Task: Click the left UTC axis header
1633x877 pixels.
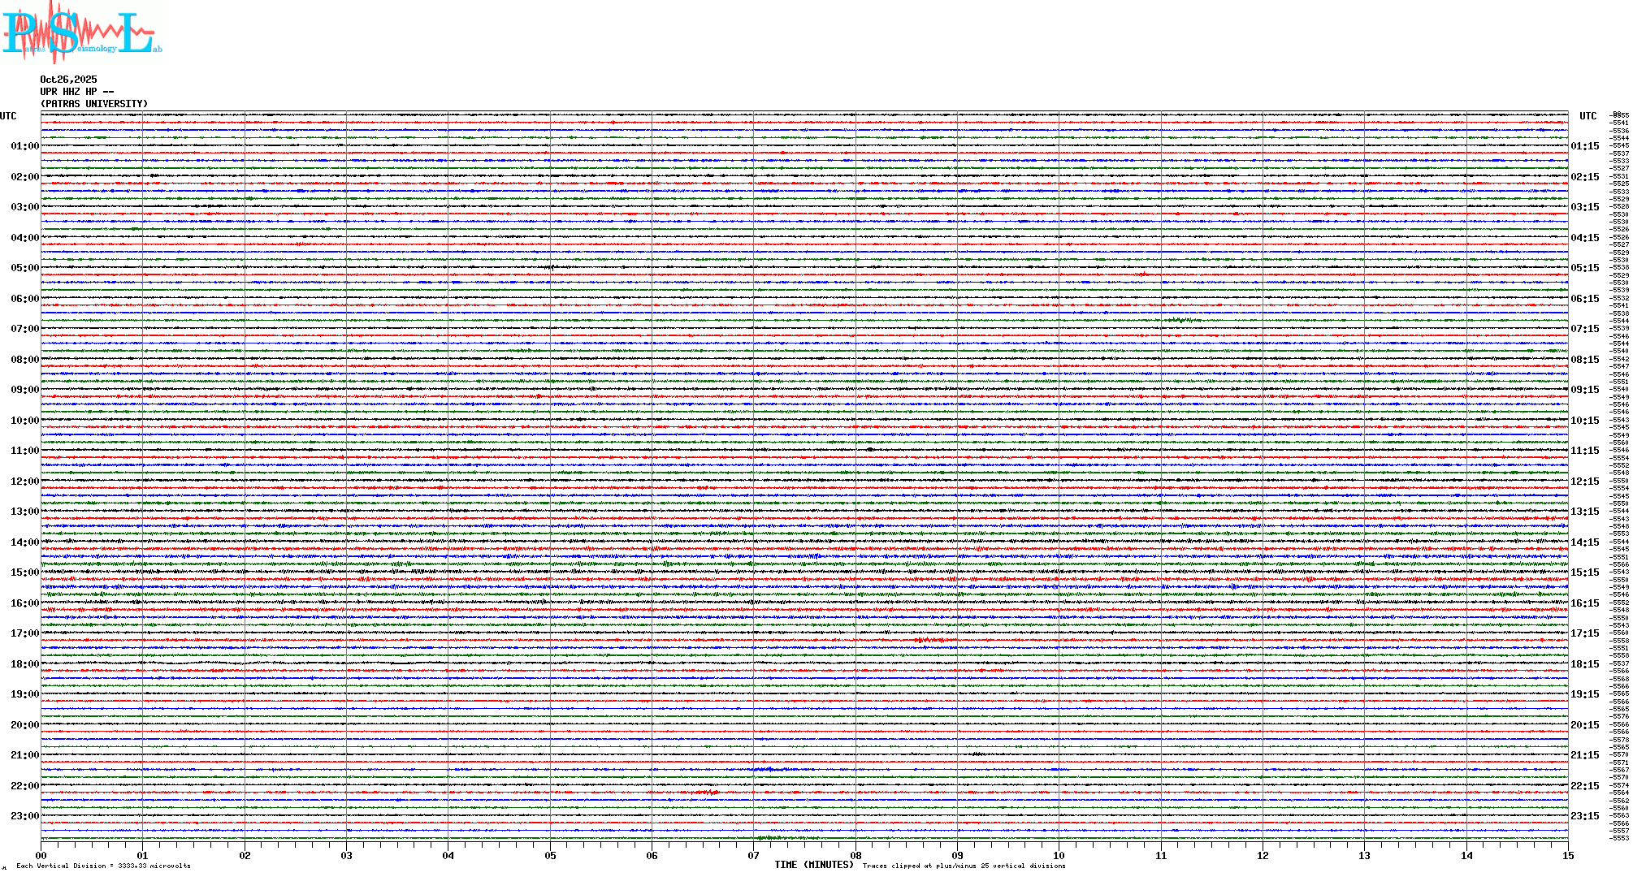Action: pos(8,116)
